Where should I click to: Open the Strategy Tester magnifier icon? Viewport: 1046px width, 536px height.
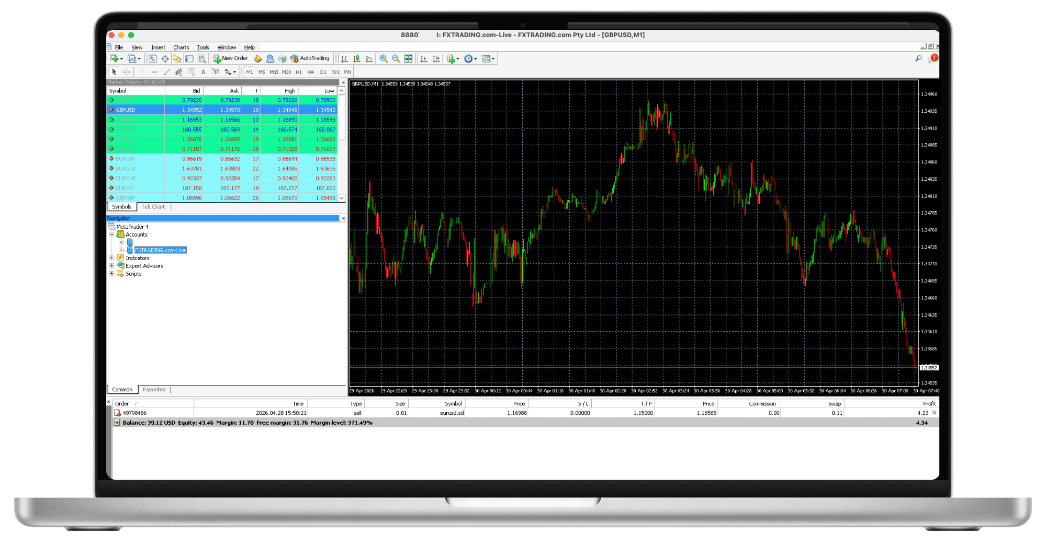tap(202, 59)
